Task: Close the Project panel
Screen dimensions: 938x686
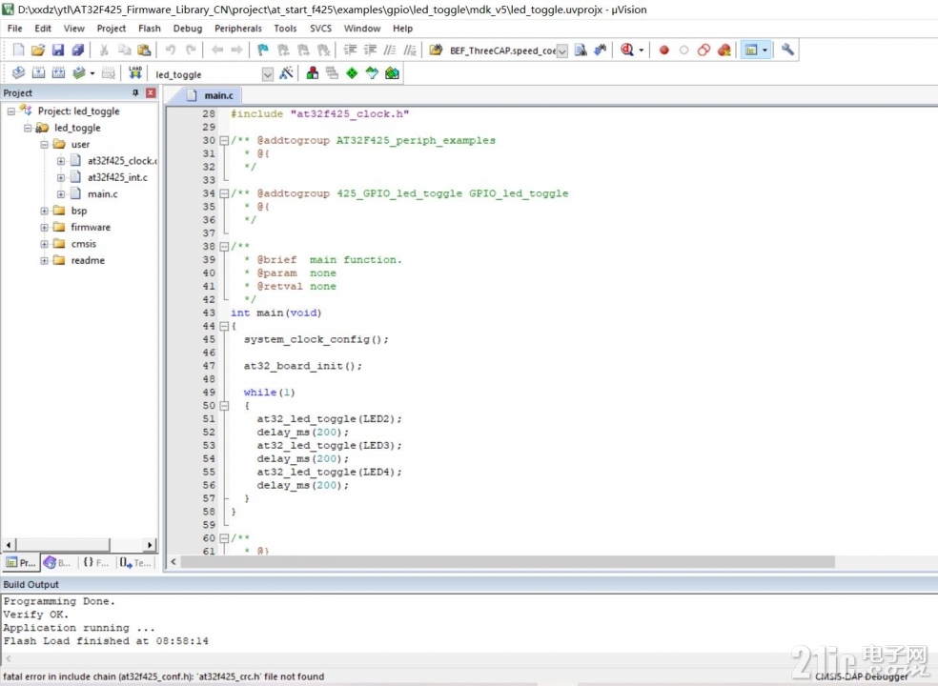Action: [151, 92]
